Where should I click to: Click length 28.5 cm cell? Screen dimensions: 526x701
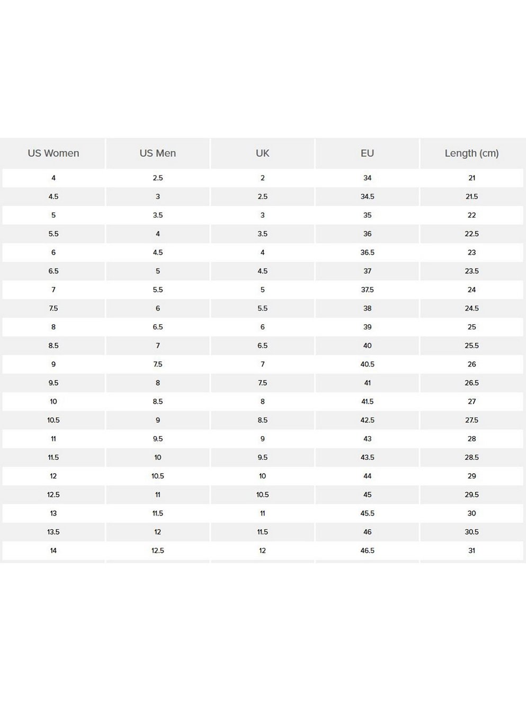[x=471, y=457]
